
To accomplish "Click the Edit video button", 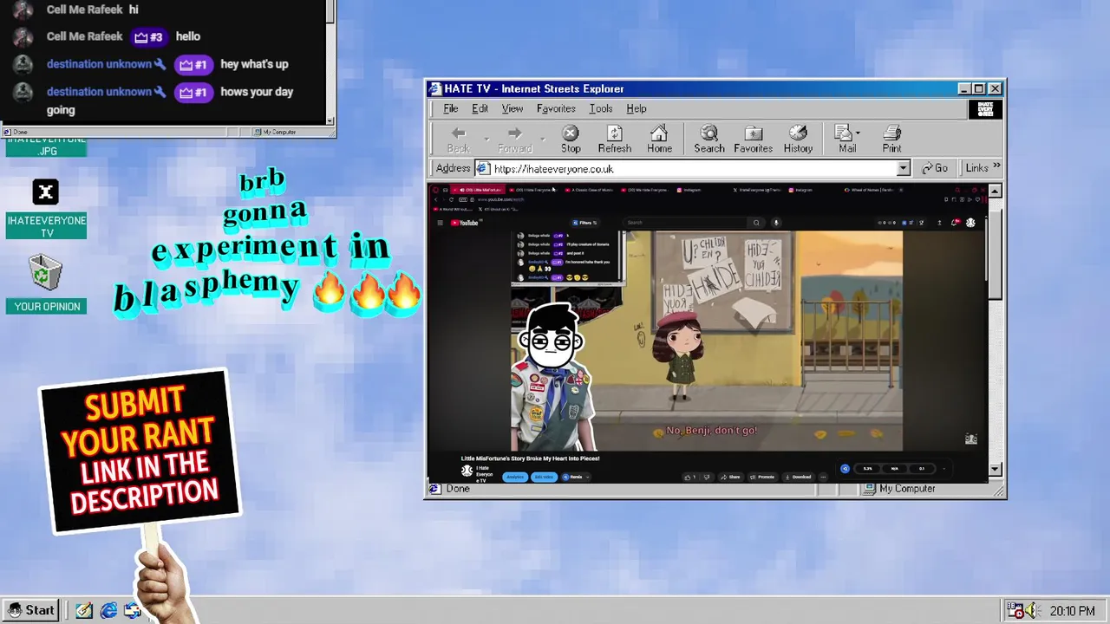I will point(544,477).
